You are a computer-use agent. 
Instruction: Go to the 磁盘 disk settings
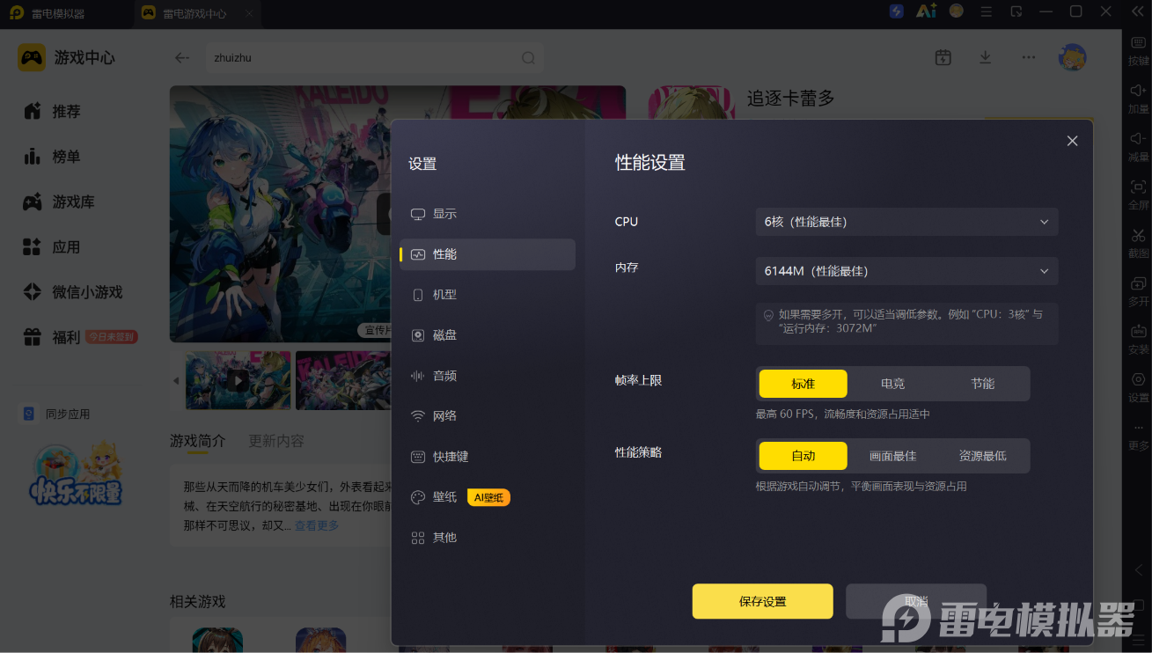488,335
